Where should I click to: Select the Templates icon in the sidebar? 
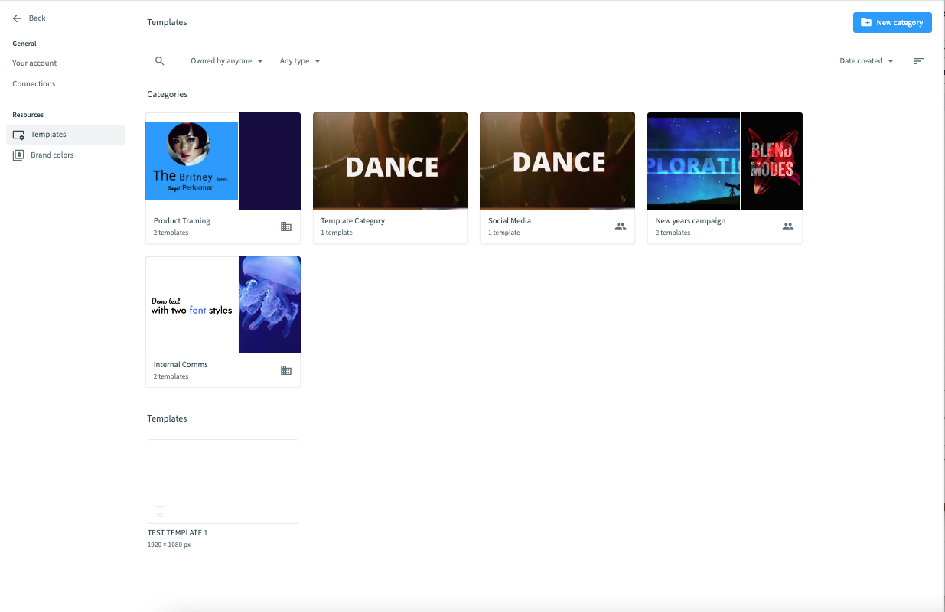(18, 134)
